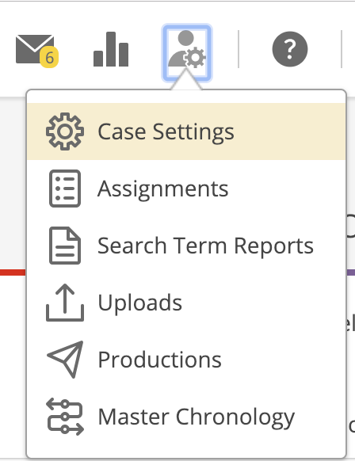This screenshot has height=461, width=355.
Task: Click the Master Chronology flow icon
Action: point(65,417)
